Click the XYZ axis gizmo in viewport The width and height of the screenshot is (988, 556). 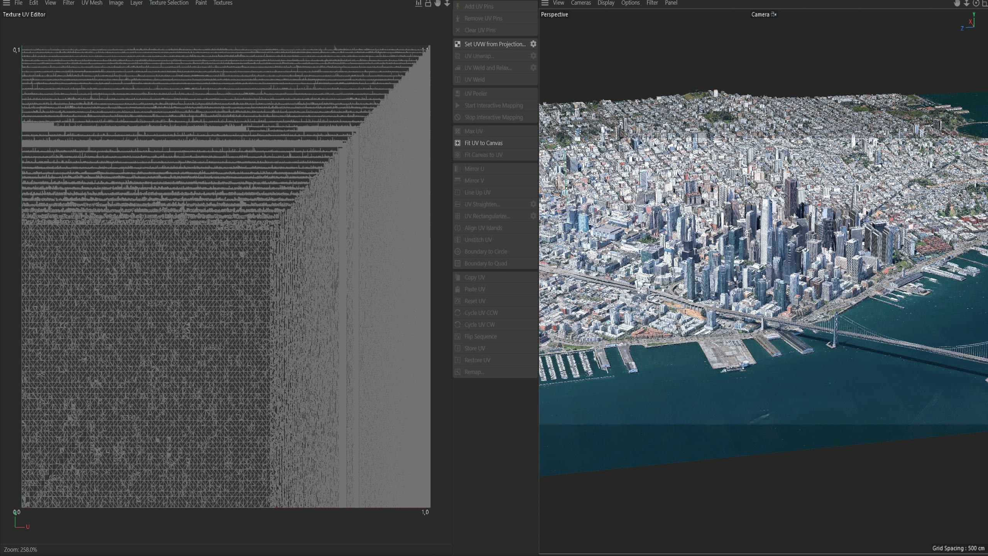coord(968,22)
